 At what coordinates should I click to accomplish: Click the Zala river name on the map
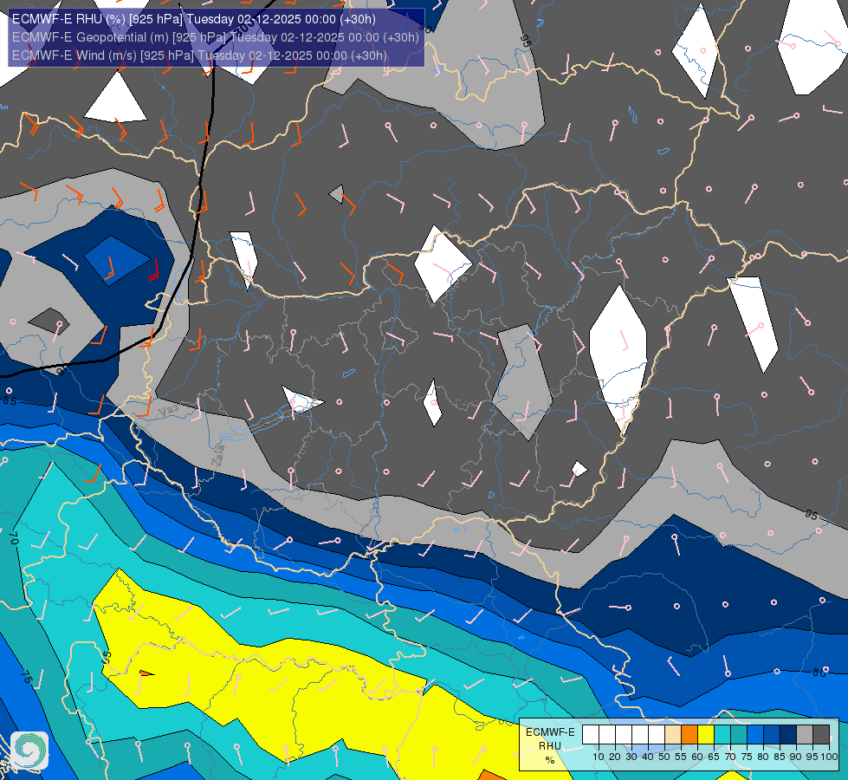point(218,458)
